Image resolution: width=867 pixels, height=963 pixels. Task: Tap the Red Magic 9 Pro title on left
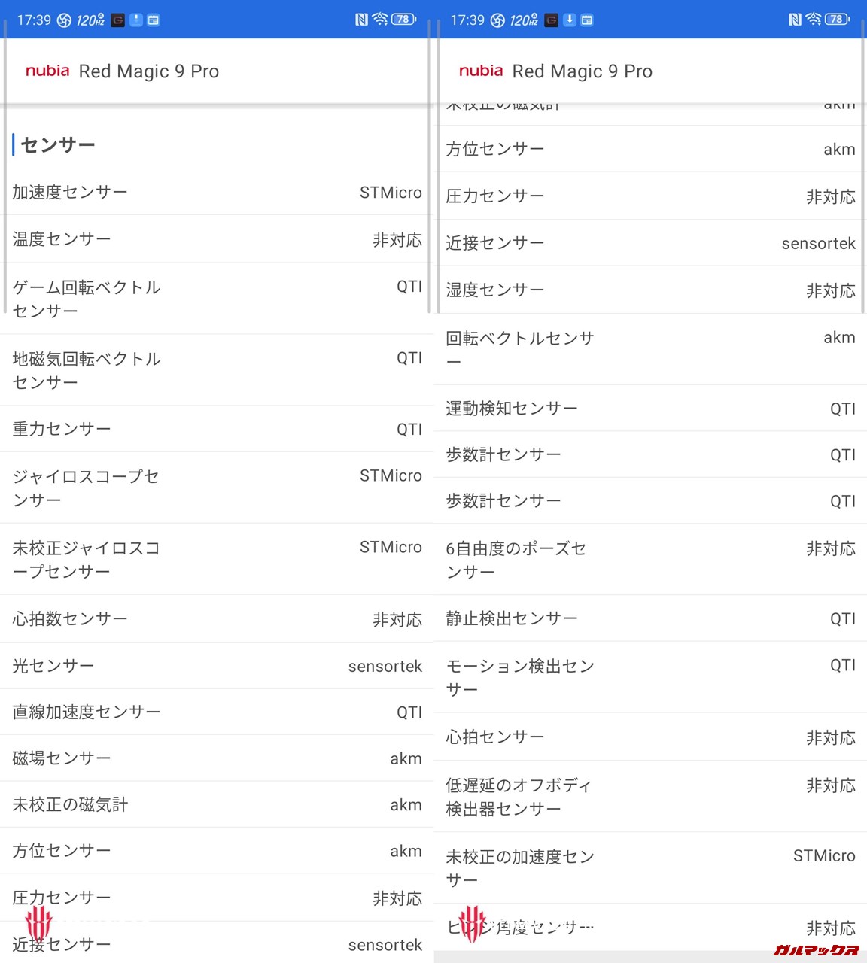click(149, 71)
